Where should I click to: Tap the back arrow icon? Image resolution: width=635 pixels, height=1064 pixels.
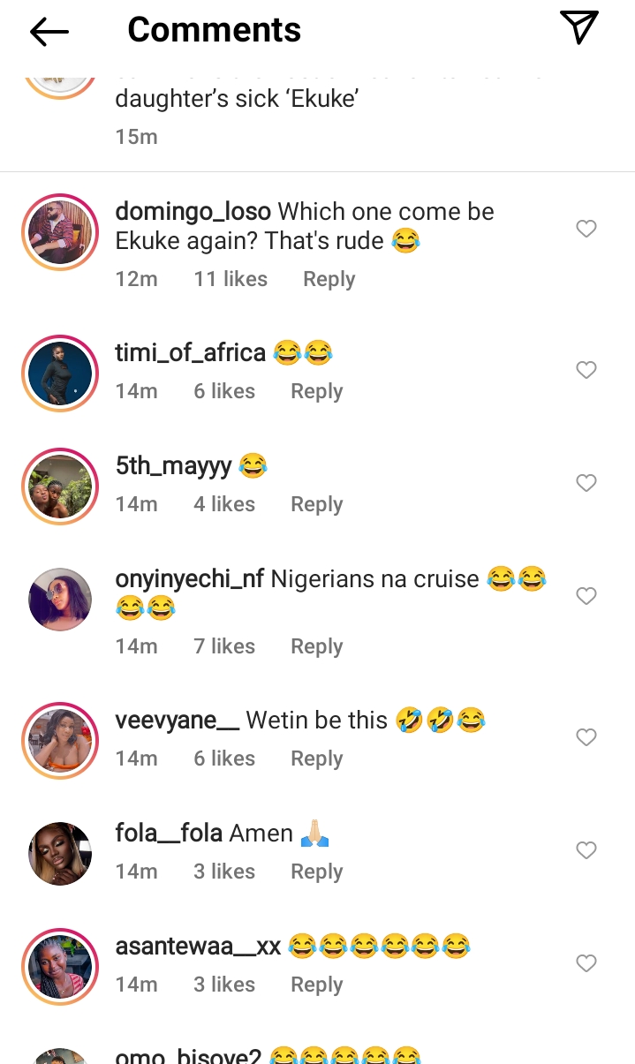49,32
